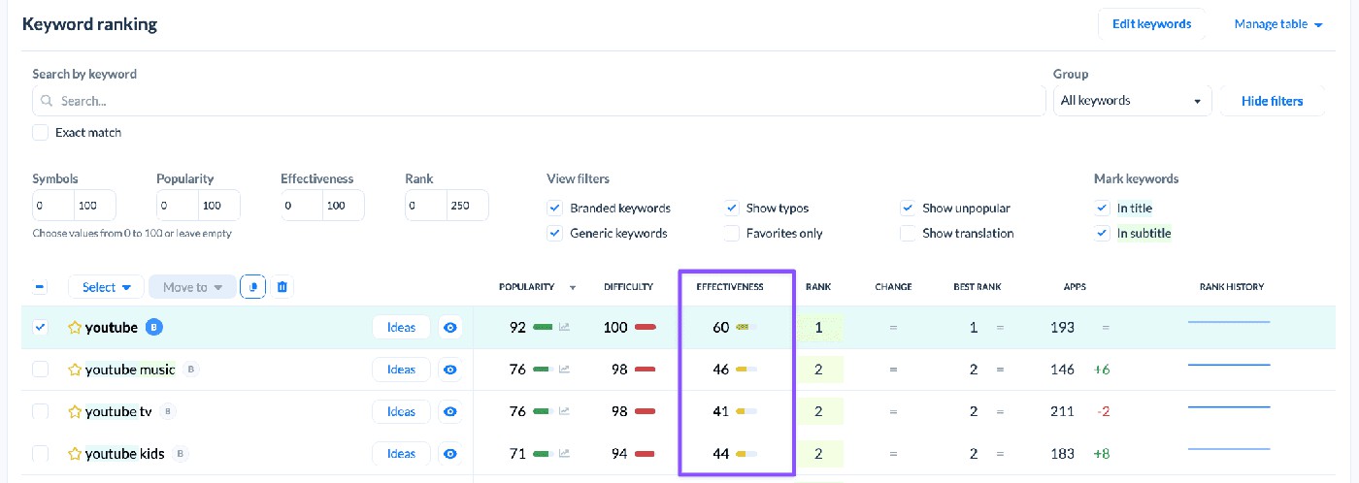The image size is (1359, 483).
Task: Click the Rank maximum 250 input
Action: click(x=468, y=206)
